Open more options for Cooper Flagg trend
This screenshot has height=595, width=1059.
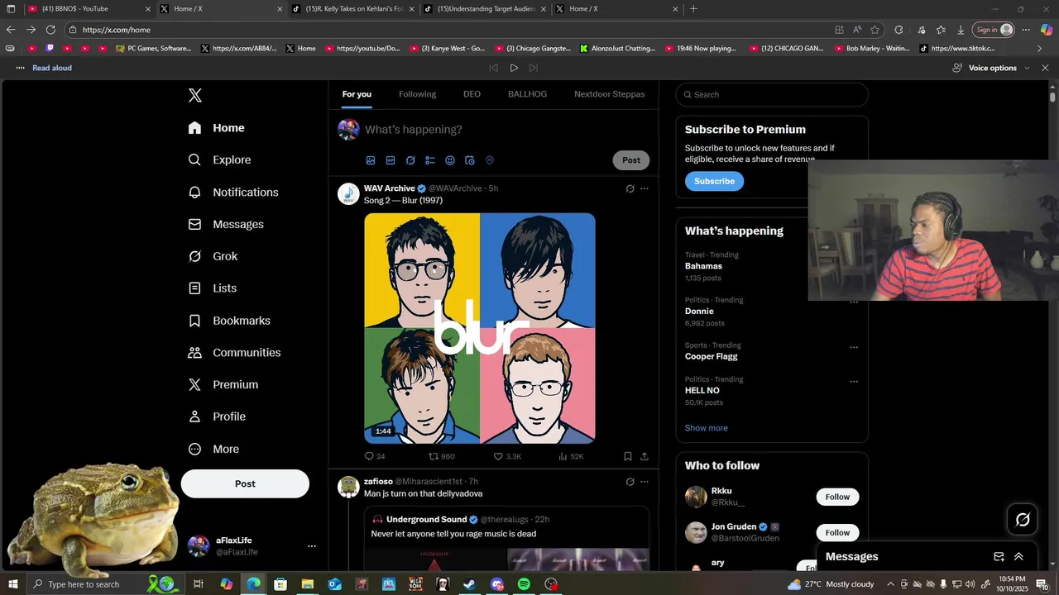point(854,347)
